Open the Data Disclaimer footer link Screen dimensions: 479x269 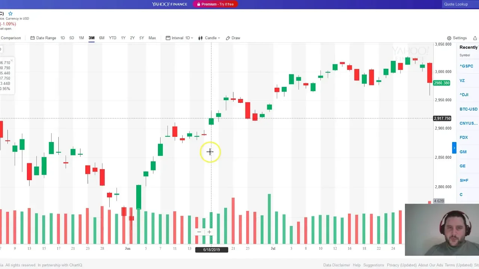[336, 265]
